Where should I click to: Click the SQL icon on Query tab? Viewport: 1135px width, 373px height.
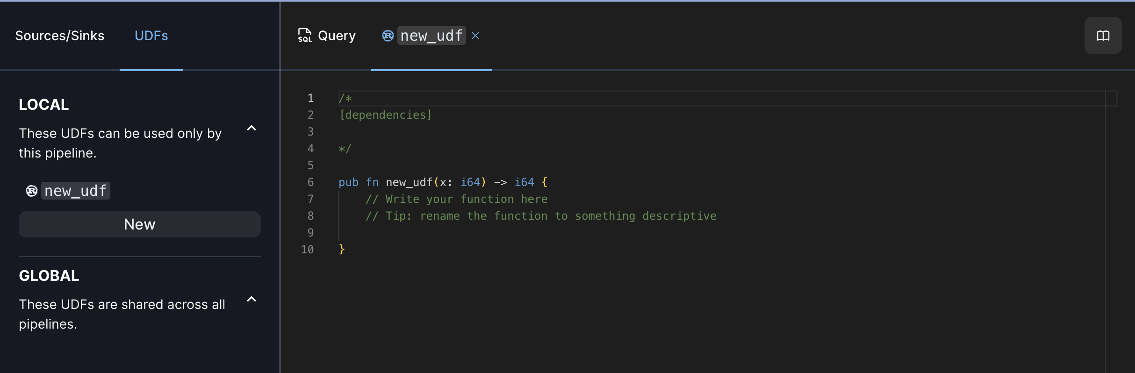305,36
